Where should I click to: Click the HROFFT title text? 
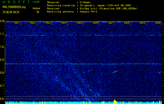click(x=16, y=2)
